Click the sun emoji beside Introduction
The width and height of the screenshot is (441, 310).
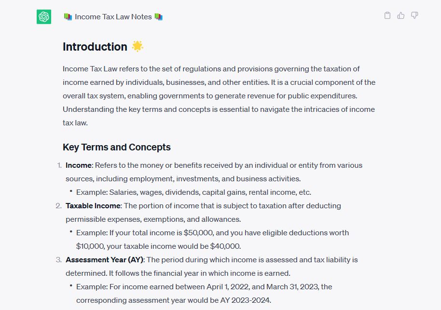point(138,47)
